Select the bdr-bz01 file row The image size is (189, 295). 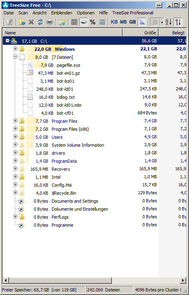[x=95, y=81]
